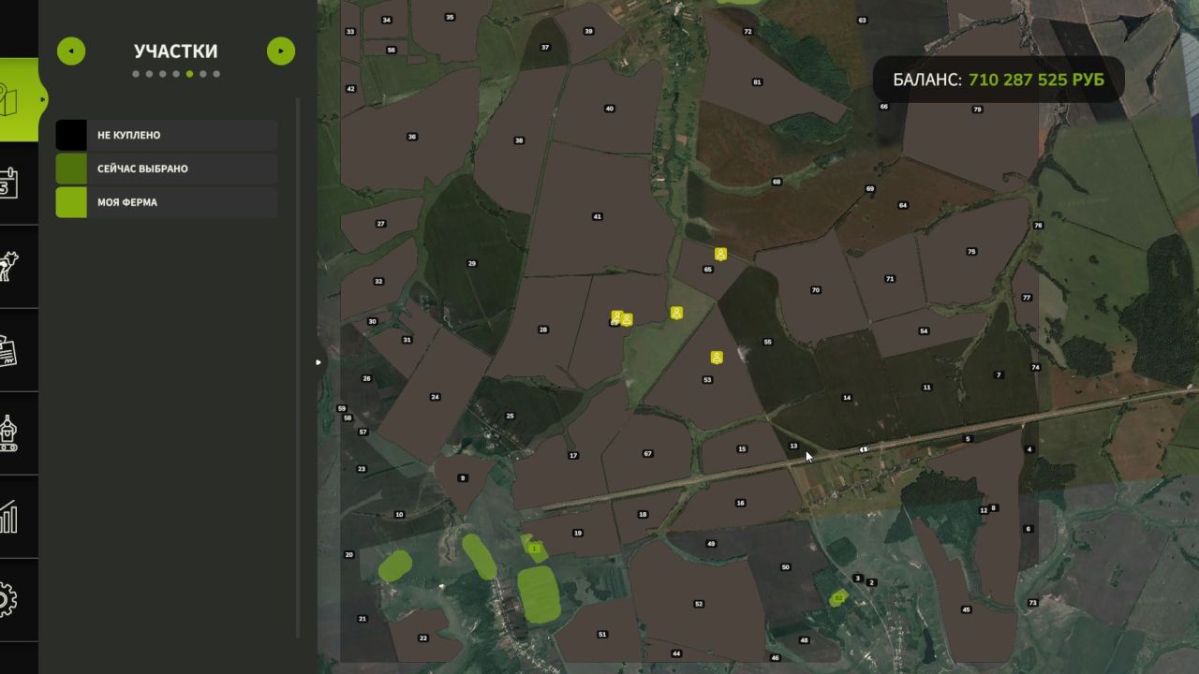Open the Calendar page icon
The width and height of the screenshot is (1199, 674).
[x=7, y=183]
